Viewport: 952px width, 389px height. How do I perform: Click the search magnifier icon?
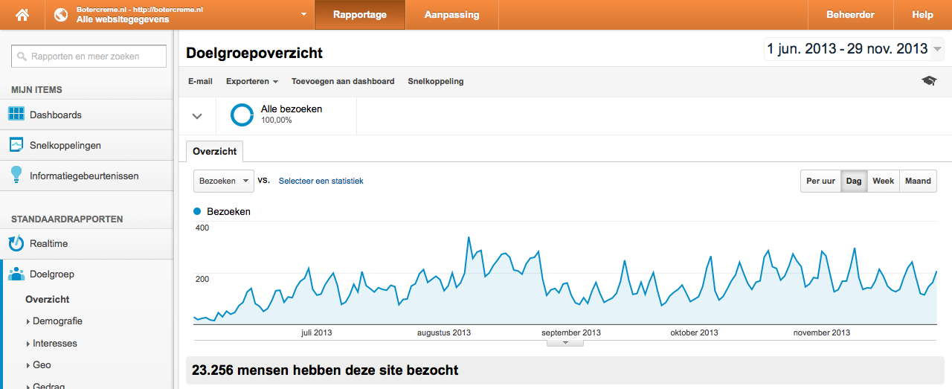click(x=23, y=57)
